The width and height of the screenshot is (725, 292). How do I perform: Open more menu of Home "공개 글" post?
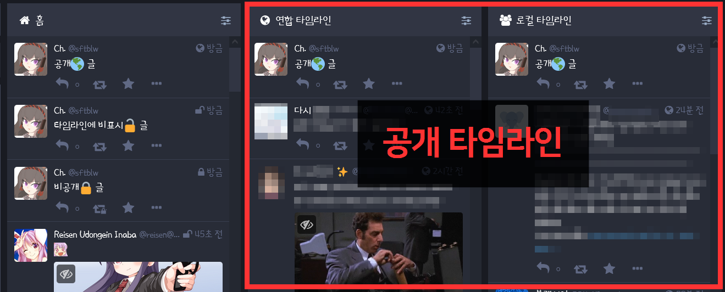click(x=156, y=84)
